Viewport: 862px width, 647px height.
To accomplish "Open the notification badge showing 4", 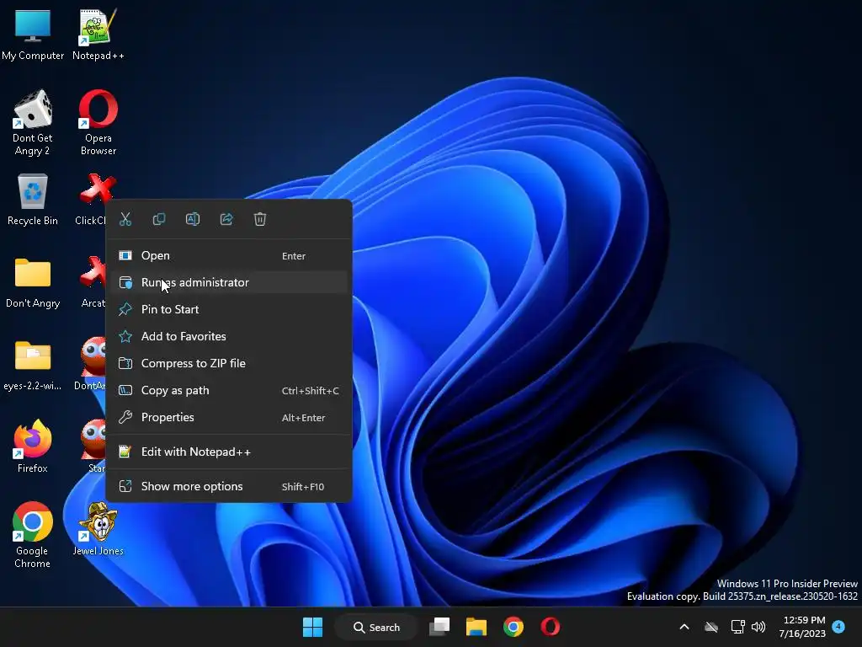I will tap(838, 627).
